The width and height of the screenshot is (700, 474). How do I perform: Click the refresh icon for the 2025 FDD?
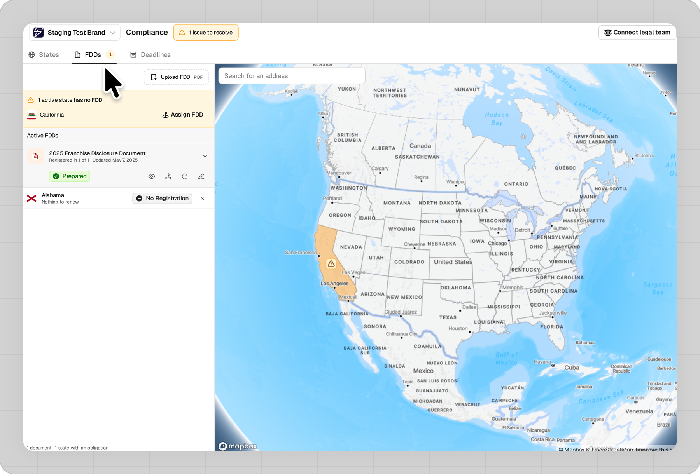(185, 176)
